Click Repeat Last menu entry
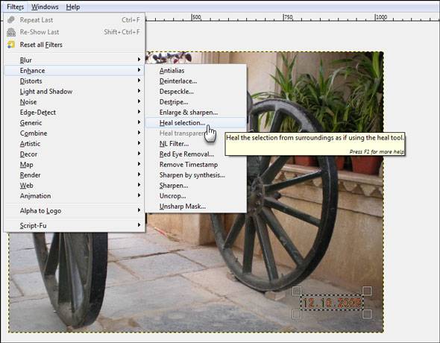The height and width of the screenshot is (343, 440). [74, 20]
